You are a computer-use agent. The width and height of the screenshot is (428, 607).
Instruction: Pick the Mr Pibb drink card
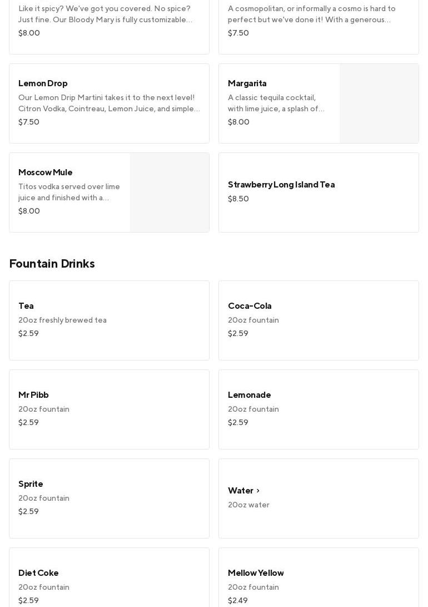[x=109, y=409]
